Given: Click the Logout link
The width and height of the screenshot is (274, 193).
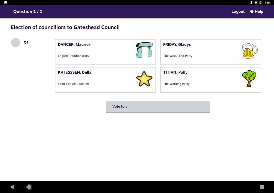Looking at the screenshot, I should [x=238, y=12].
